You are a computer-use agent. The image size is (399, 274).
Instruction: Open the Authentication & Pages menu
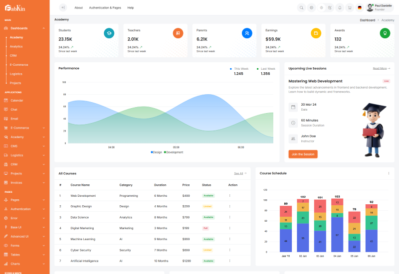(105, 7)
